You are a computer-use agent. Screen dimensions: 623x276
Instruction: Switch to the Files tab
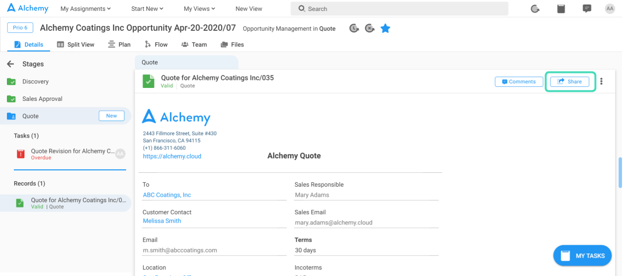[232, 45]
